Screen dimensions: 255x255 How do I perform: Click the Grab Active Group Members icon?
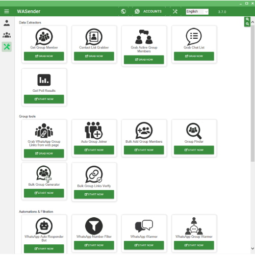pos(144,37)
